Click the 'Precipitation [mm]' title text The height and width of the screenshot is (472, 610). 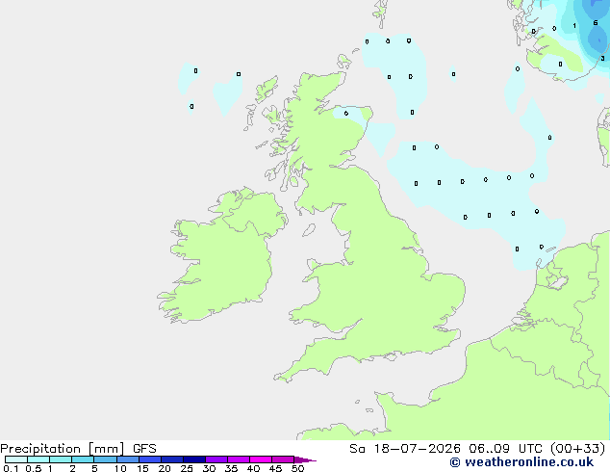pyautogui.click(x=63, y=449)
